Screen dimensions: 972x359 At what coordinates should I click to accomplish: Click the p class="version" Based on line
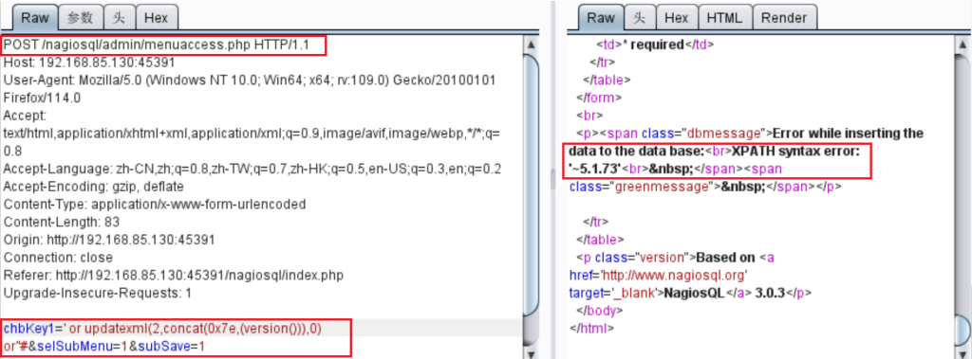pyautogui.click(x=675, y=257)
